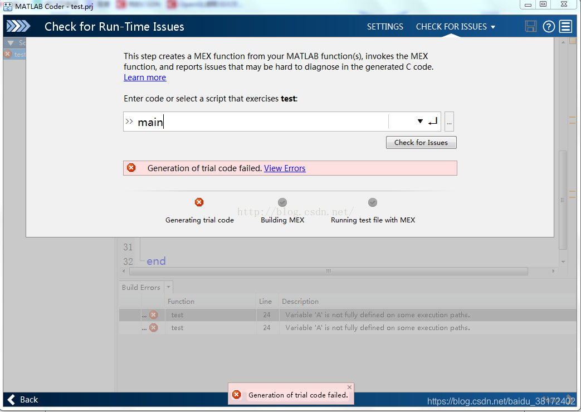The image size is (581, 412).
Task: Open the hamburger menu icon in header
Action: [x=566, y=26]
